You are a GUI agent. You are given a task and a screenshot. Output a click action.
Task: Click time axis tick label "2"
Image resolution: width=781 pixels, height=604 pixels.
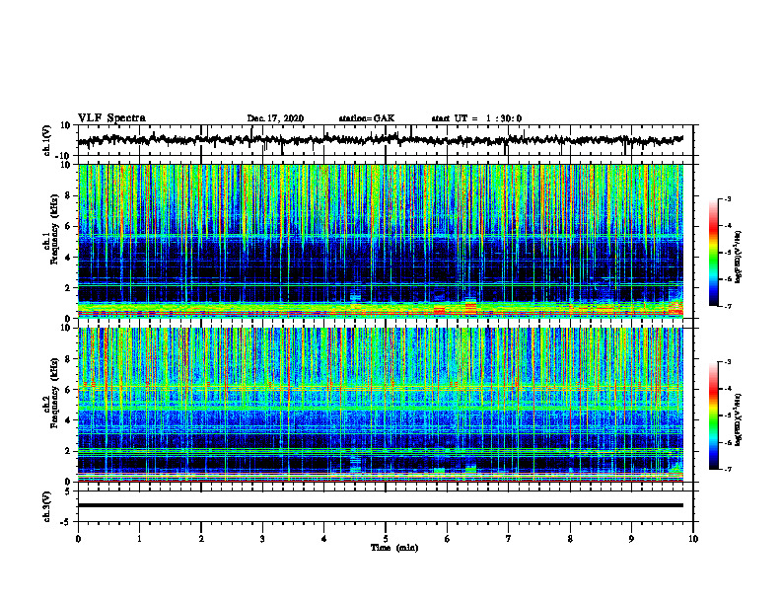(201, 539)
